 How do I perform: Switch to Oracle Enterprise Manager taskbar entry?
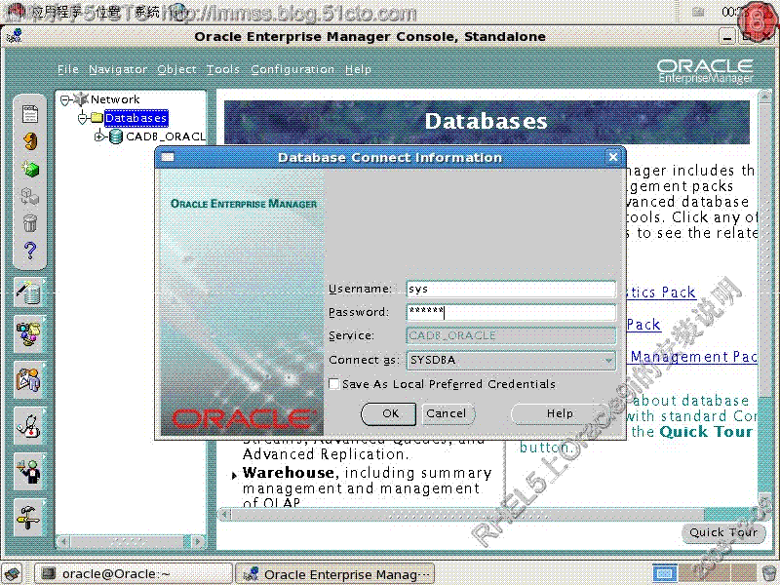(334, 573)
